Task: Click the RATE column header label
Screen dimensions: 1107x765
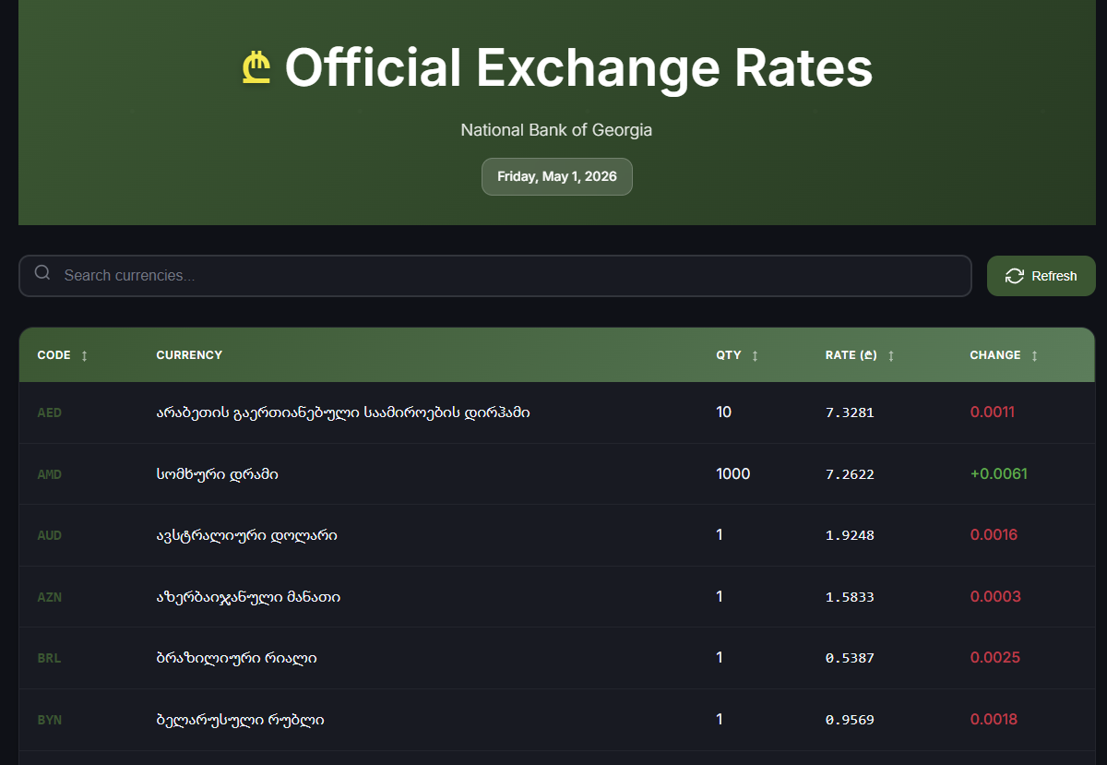Action: pyautogui.click(x=851, y=355)
